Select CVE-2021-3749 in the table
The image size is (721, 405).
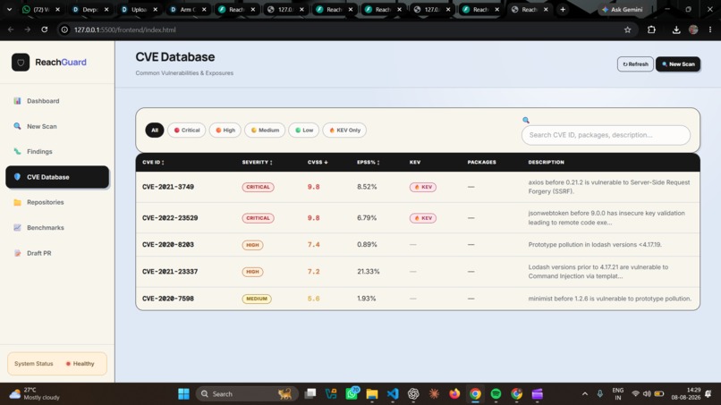tap(168, 187)
